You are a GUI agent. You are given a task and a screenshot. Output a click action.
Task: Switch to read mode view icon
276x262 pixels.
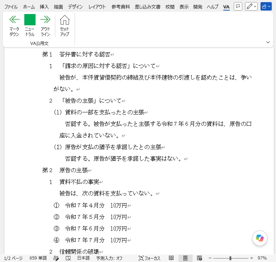[171, 258]
